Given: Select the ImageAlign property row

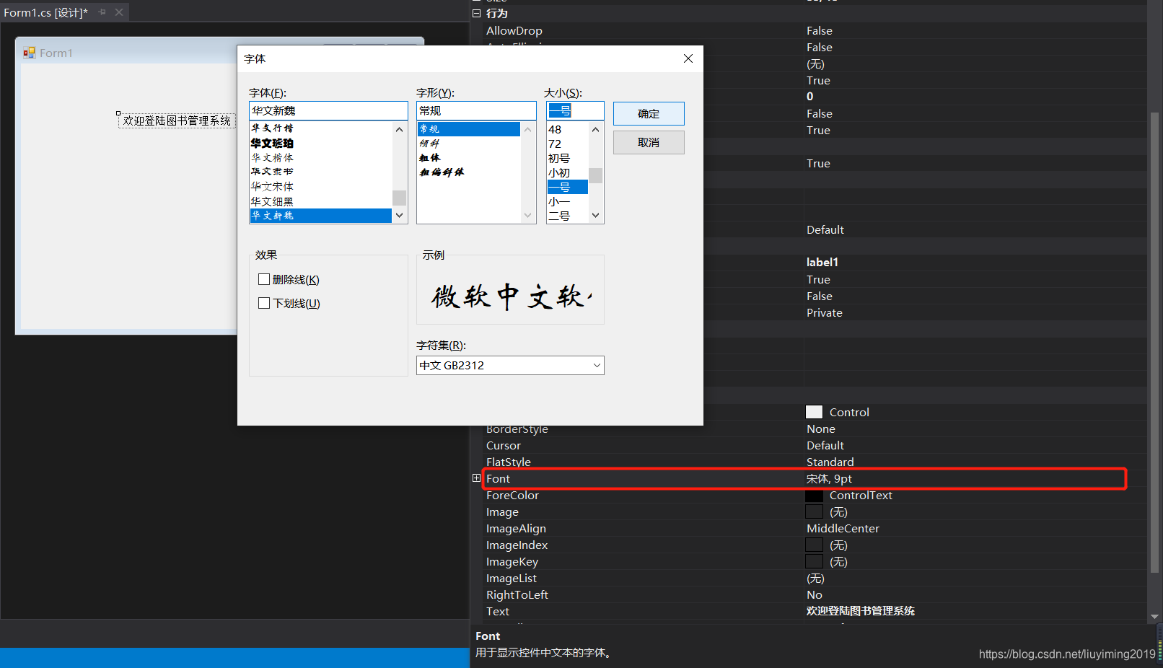Looking at the screenshot, I should point(815,528).
